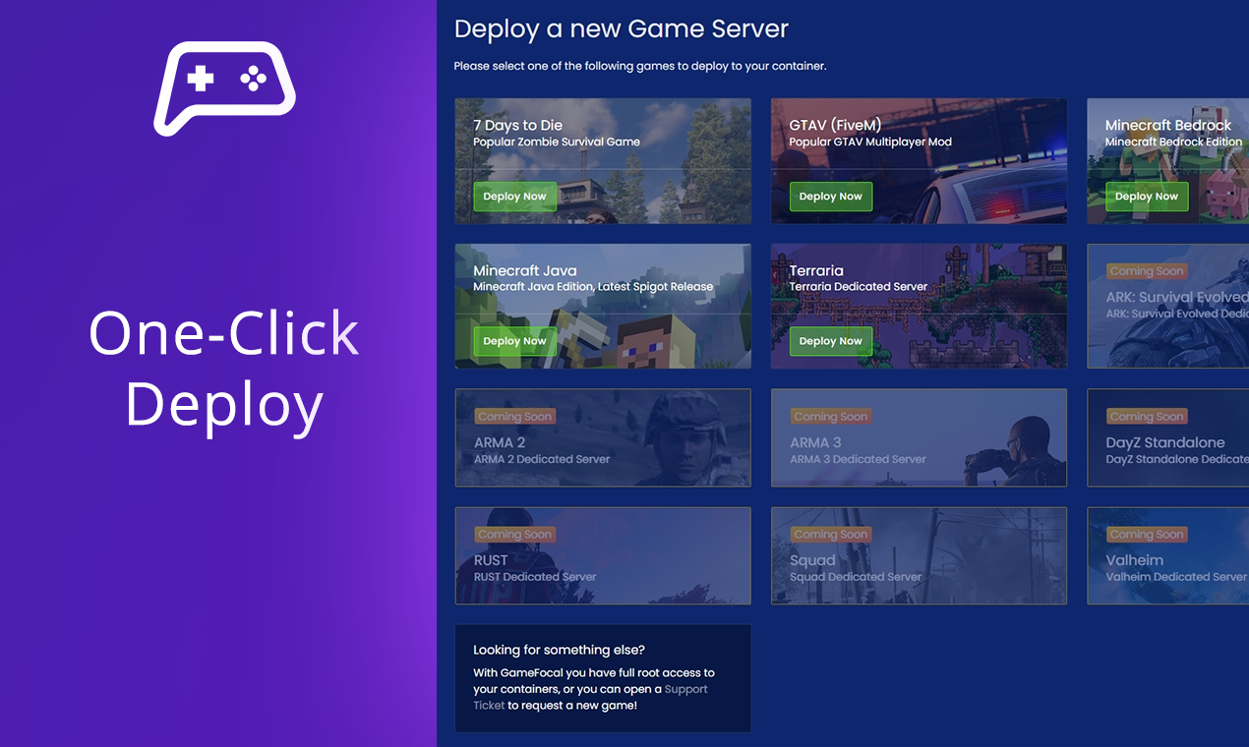The image size is (1249, 747).
Task: Click the Valheim coming soon card
Action: (1167, 555)
